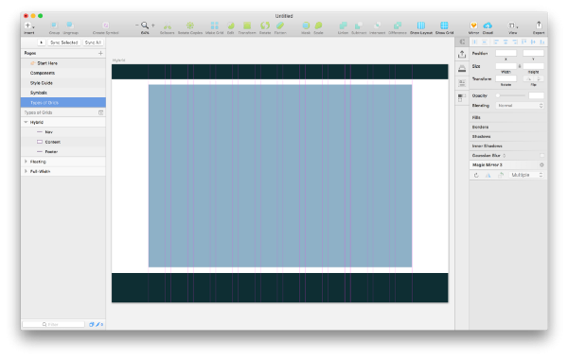Click the Cloud upload icon

pos(488,26)
